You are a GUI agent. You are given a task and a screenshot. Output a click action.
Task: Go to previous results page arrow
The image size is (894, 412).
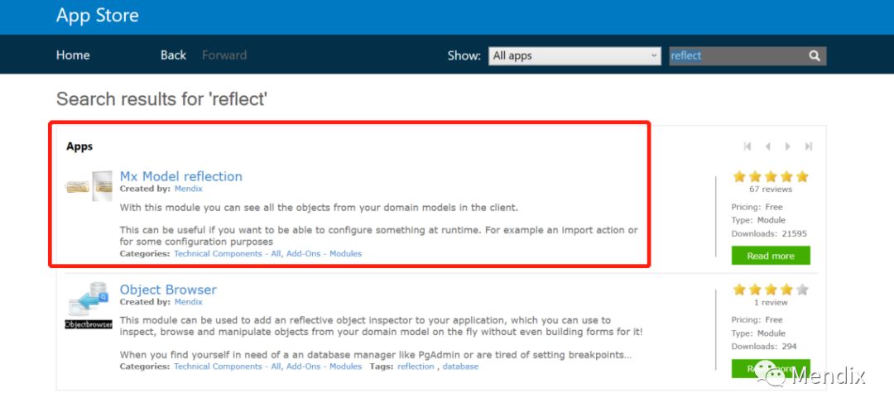768,146
